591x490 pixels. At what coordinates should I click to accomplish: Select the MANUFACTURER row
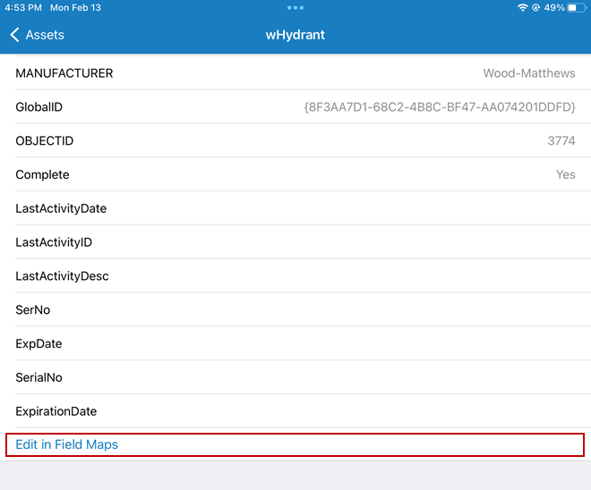tap(295, 73)
